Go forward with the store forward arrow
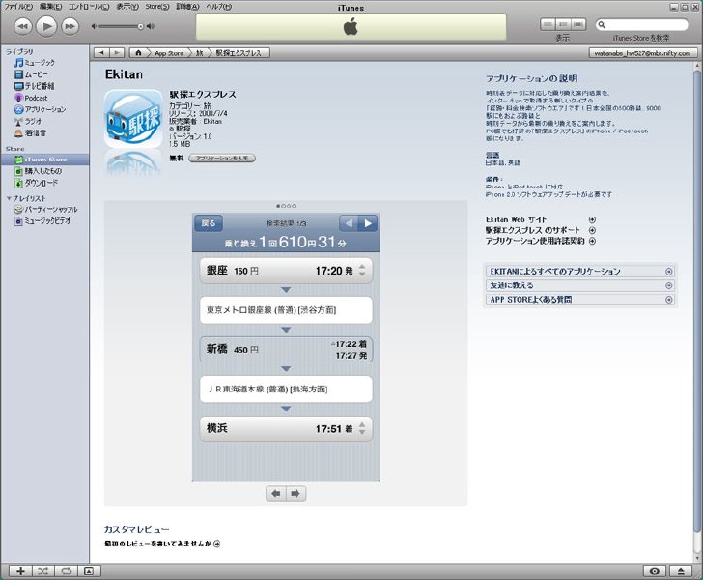Viewport: 703px width, 580px height. pos(117,53)
